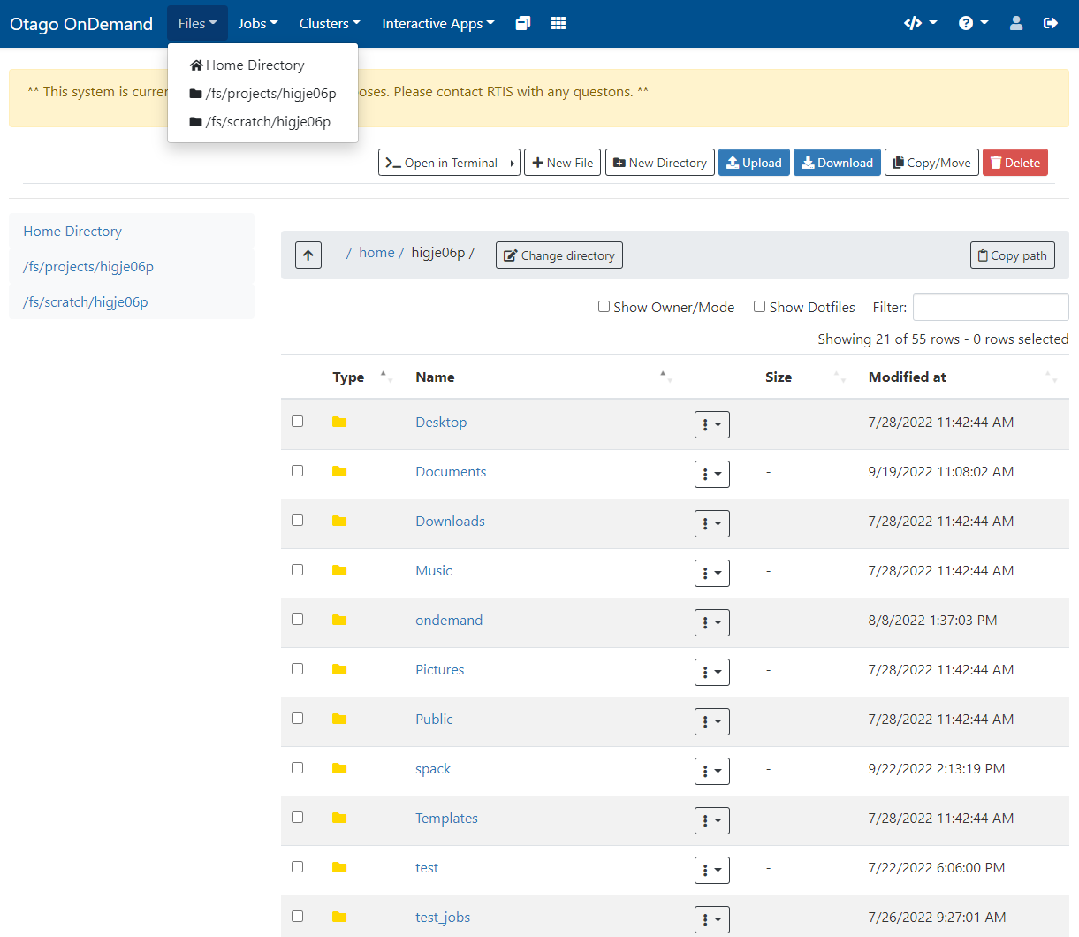
Task: Open the My Interactive Sessions icon
Action: click(x=522, y=23)
